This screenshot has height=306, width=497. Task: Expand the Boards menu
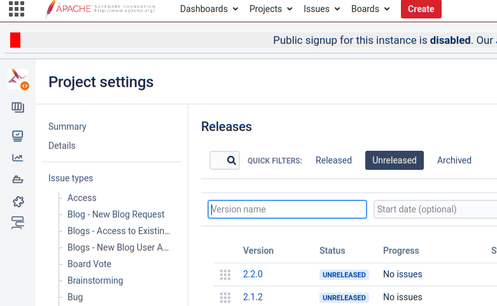(x=370, y=9)
